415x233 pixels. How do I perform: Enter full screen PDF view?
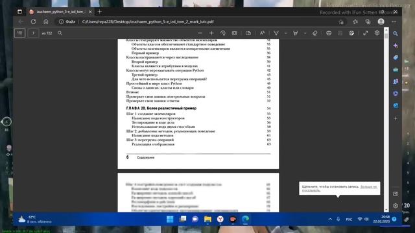coord(366,33)
